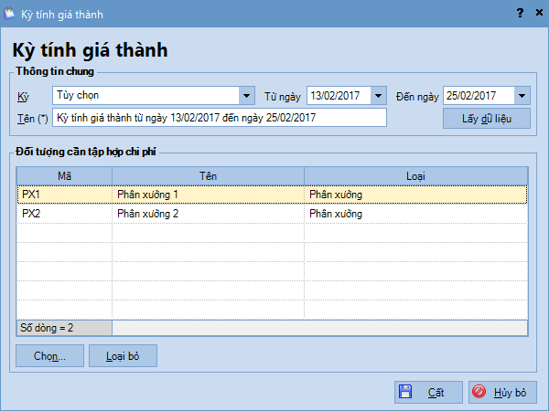This screenshot has width=549, height=411.
Task: Click the app icon in title bar
Action: pos(10,13)
